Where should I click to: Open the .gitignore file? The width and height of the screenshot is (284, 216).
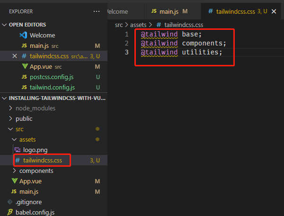pyautogui.click(x=53, y=202)
